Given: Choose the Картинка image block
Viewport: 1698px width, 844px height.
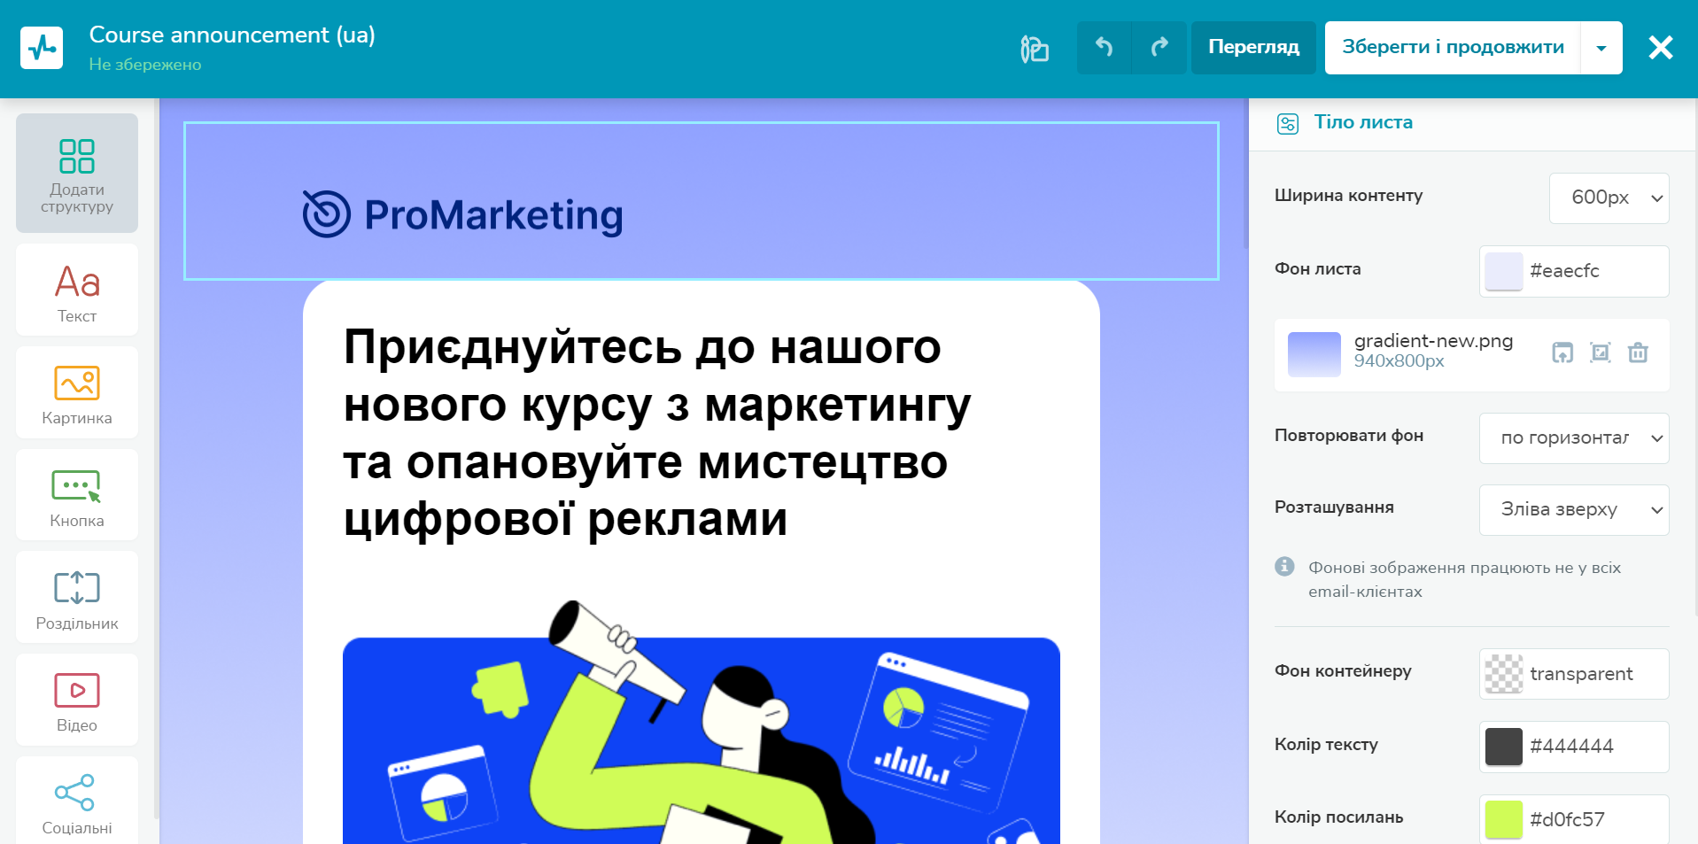Looking at the screenshot, I should pyautogui.click(x=77, y=392).
